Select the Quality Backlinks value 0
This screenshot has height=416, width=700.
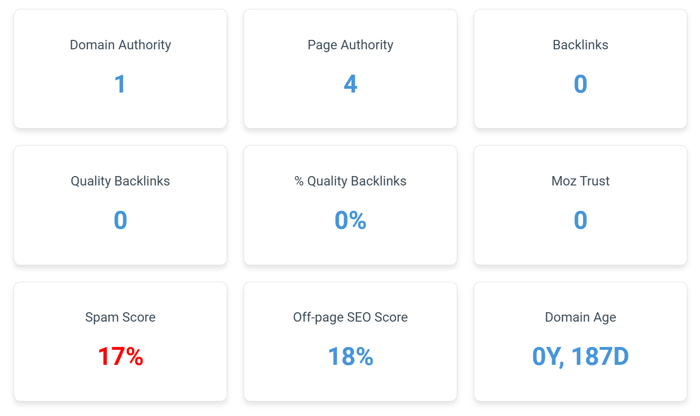point(120,220)
